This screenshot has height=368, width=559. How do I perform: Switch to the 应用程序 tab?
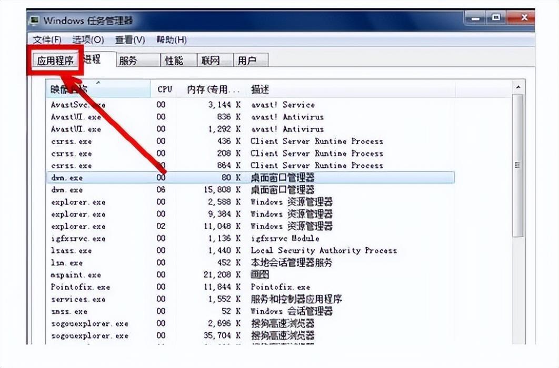55,60
